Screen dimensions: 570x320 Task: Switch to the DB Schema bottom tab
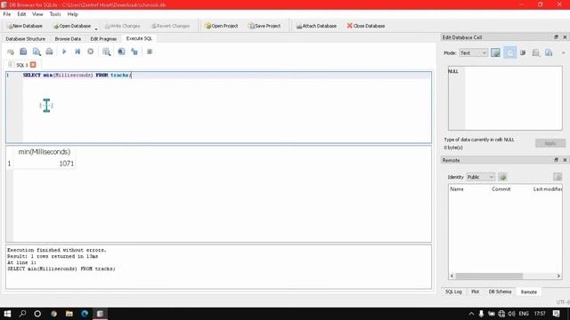point(500,292)
